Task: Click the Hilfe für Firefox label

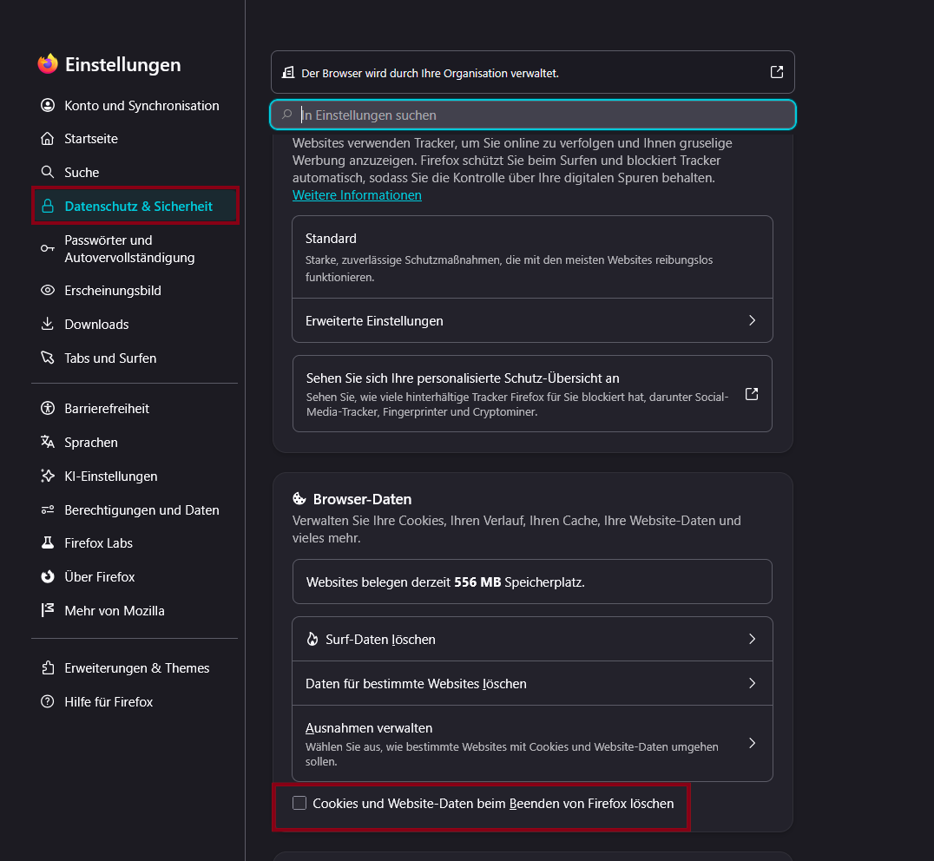Action: point(109,701)
